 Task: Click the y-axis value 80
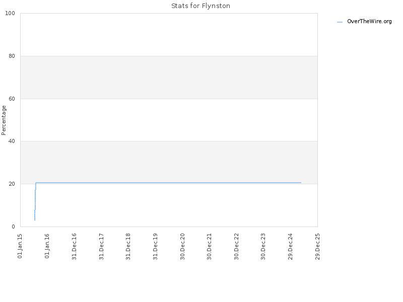pos(12,56)
